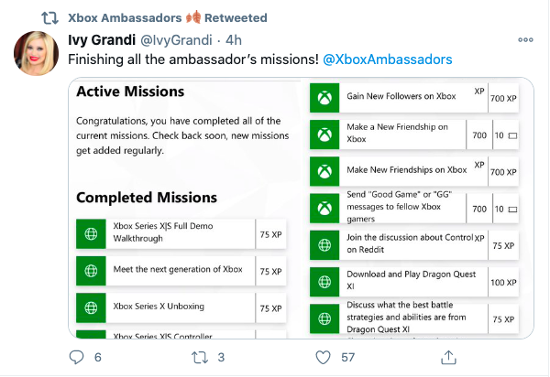Click globe icon beside Meet the next generation

coord(91,271)
